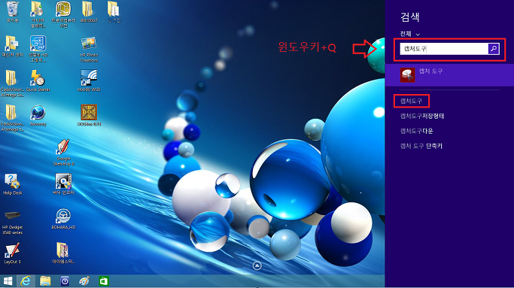
Task: Open HP Deskjet 3560 series printer icon
Action: 12,217
